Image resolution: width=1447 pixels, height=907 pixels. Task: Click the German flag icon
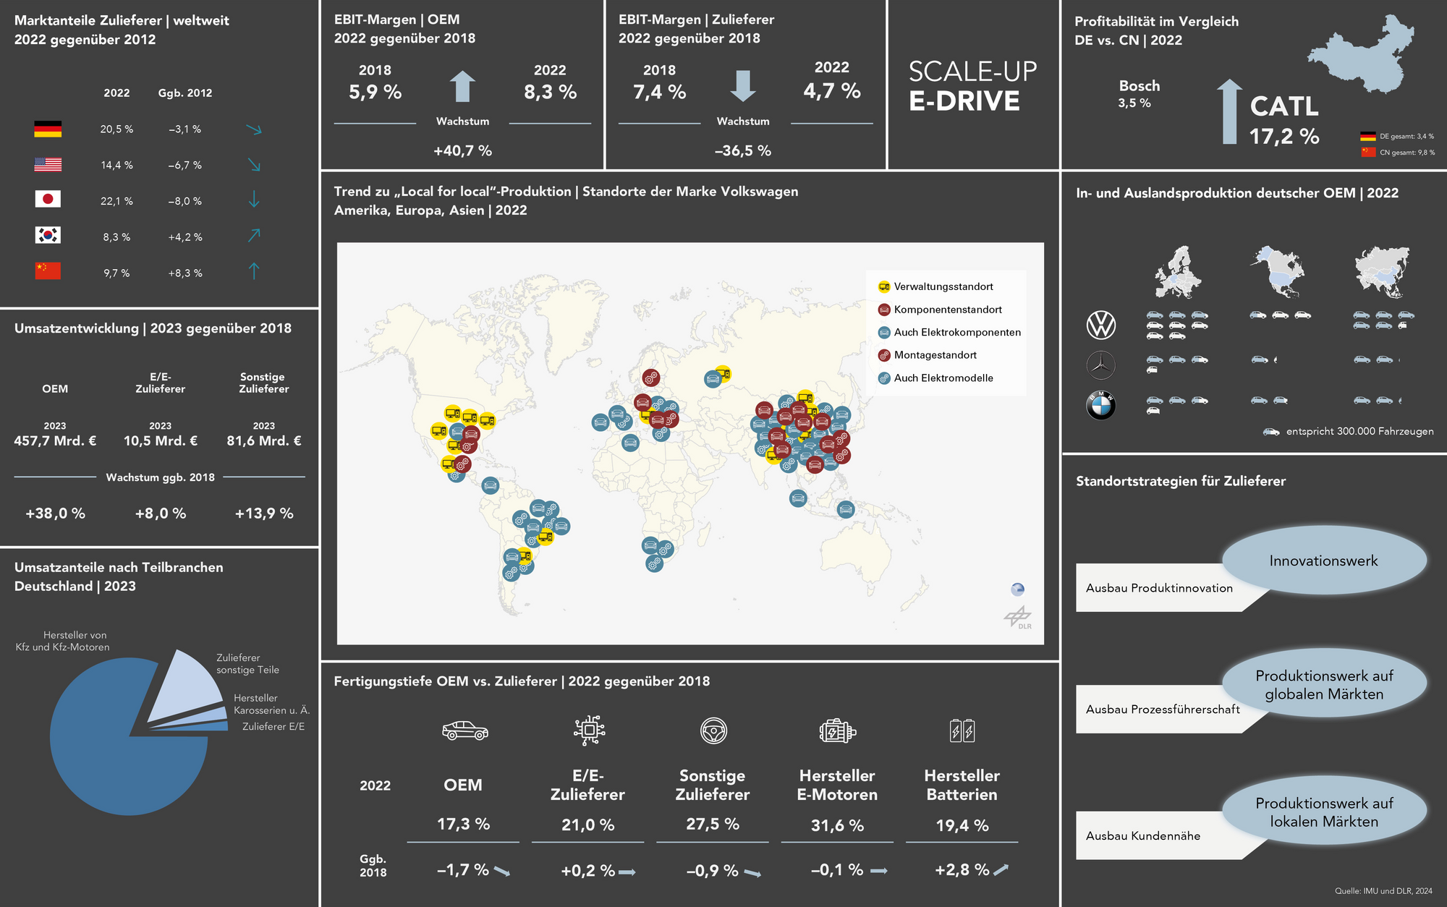coord(48,129)
